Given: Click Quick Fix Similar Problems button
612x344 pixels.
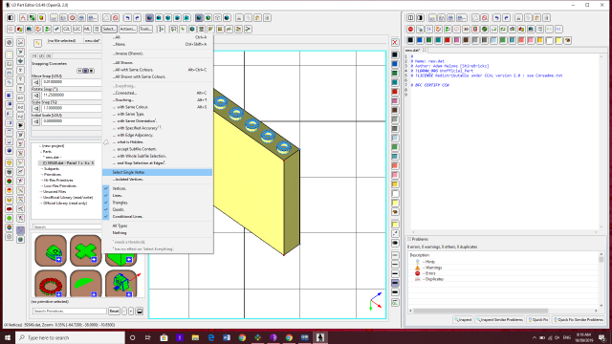Looking at the screenshot, I should coord(579,320).
